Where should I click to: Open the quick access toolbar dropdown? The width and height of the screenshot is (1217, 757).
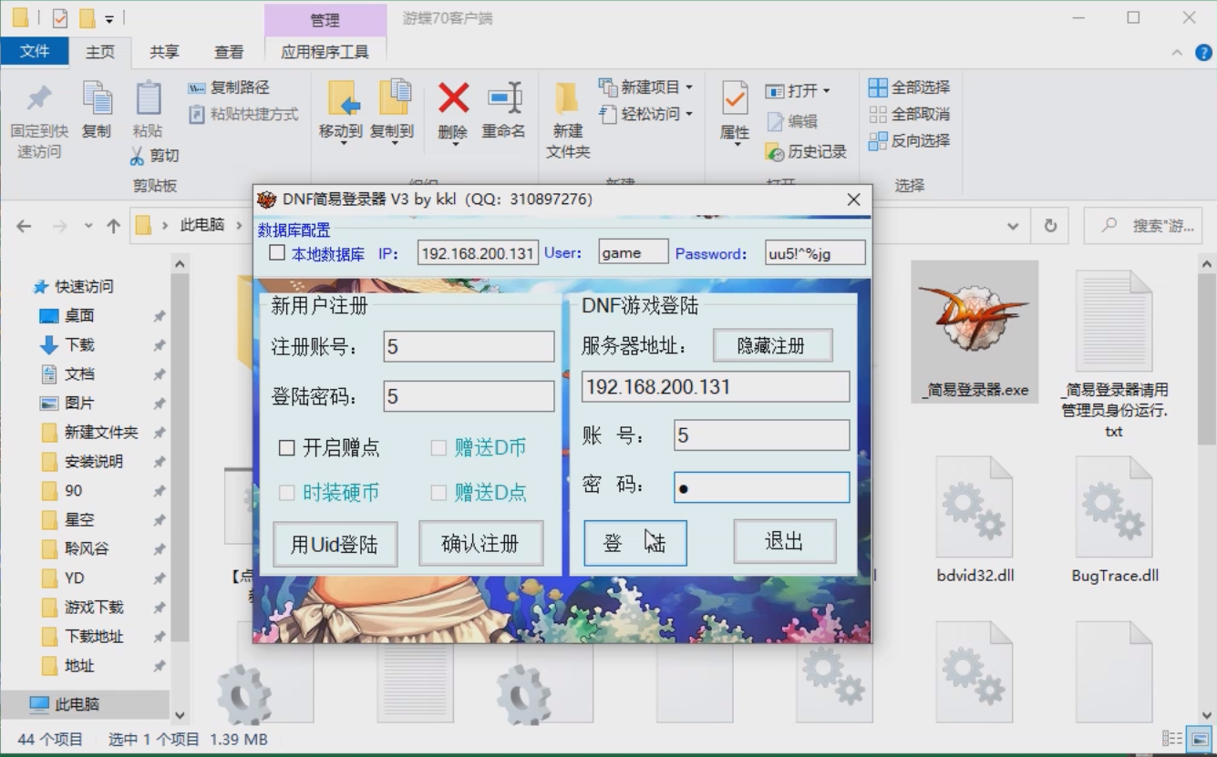[109, 18]
